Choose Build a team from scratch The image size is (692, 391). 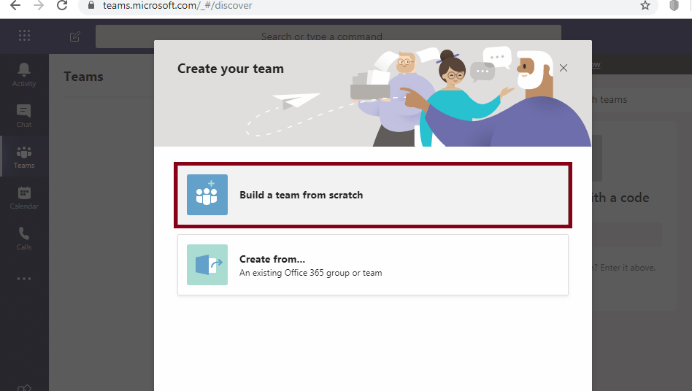(373, 195)
